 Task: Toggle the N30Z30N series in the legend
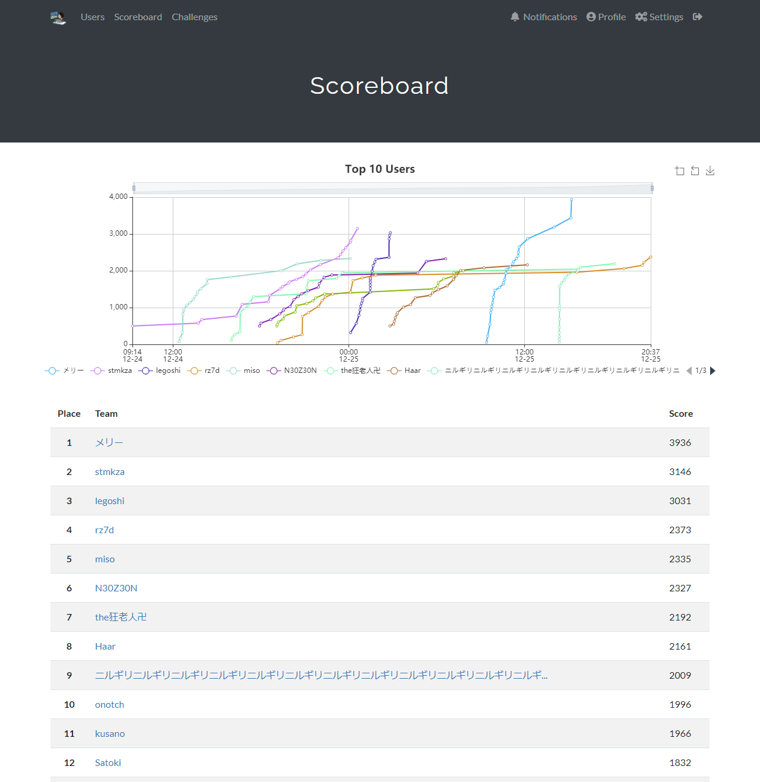[x=292, y=371]
